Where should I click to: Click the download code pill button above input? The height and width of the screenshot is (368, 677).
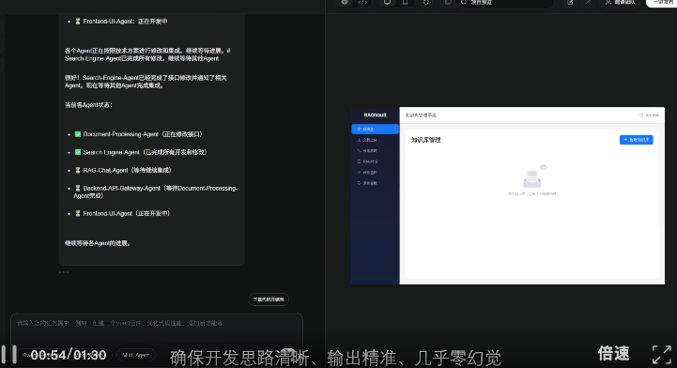[x=269, y=299]
